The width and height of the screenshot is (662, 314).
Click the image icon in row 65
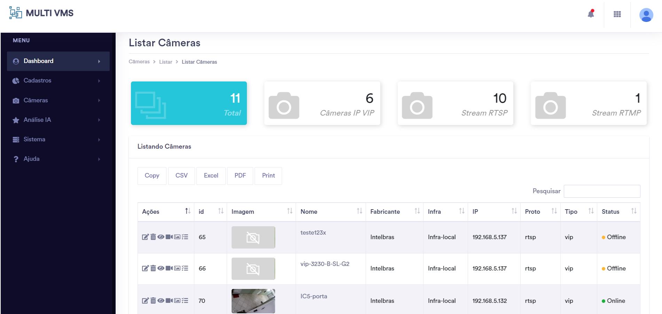177,237
